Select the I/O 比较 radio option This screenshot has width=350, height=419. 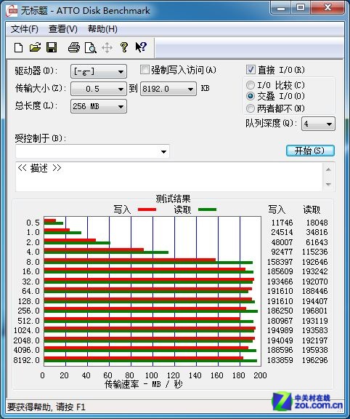point(251,85)
